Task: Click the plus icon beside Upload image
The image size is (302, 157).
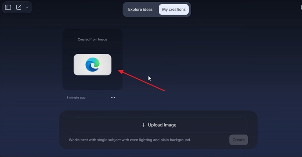Action: 143,125
